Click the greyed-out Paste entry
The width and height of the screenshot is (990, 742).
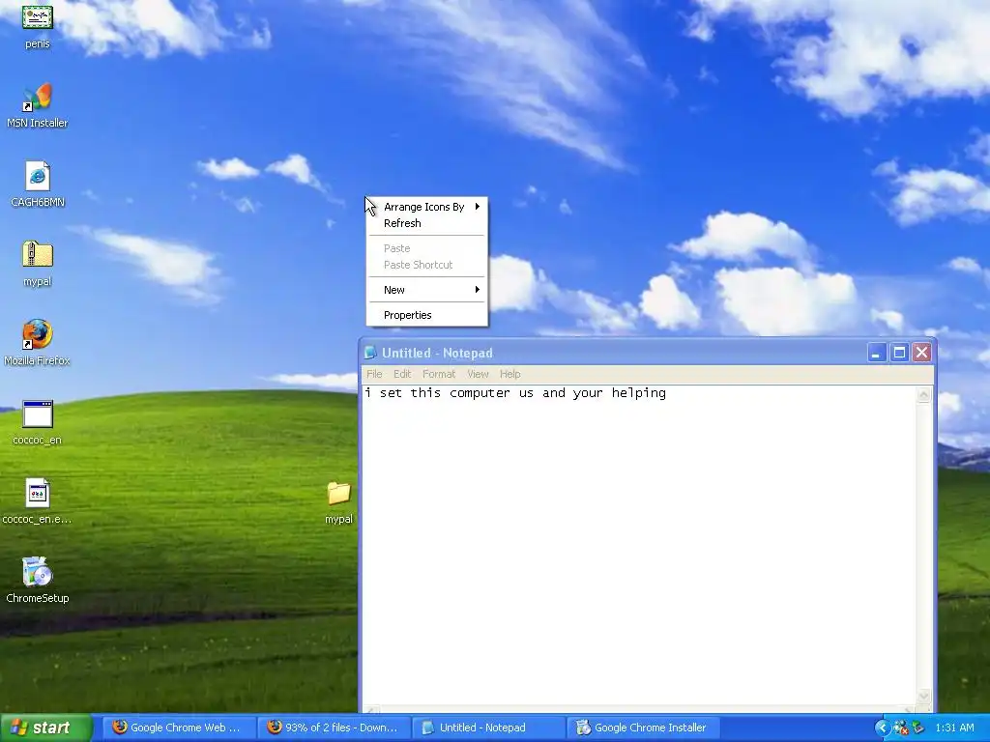coord(426,248)
